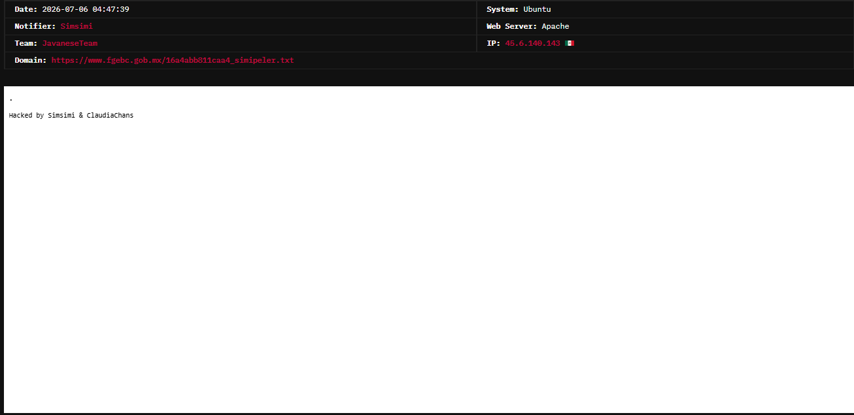Viewport: 854px width, 415px height.
Task: Click the "IP:" field label
Action: coord(494,43)
